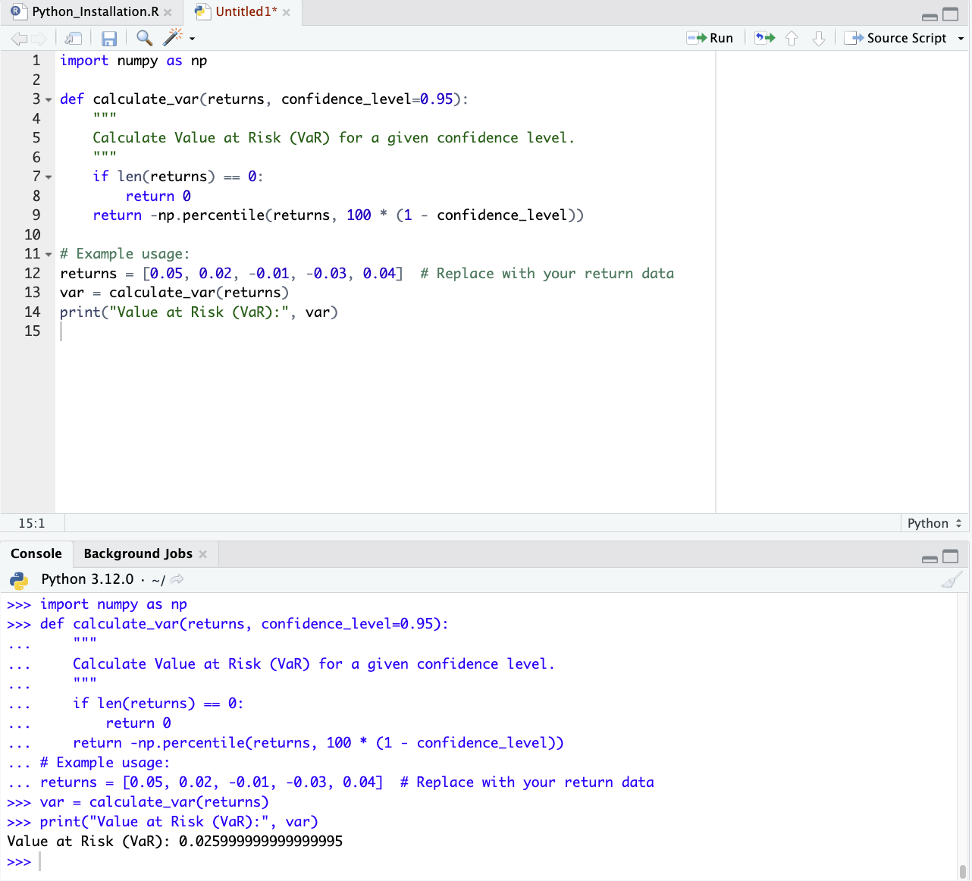
Task: Click show in new window icon
Action: tap(74, 39)
